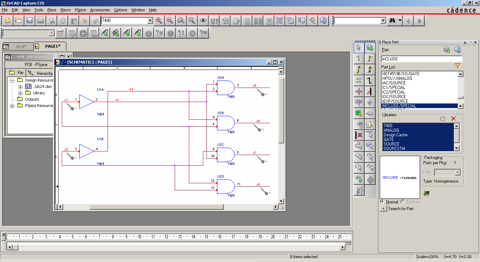Open the search text dropdown next to the binoculars

[383, 21]
